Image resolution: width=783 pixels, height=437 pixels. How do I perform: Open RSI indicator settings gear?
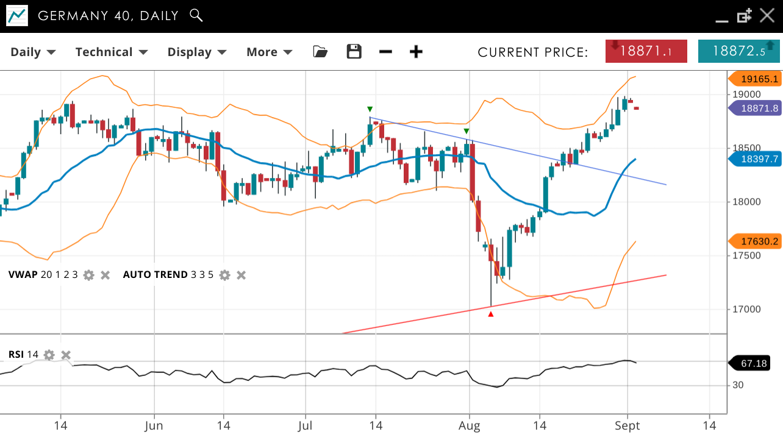[x=49, y=355]
